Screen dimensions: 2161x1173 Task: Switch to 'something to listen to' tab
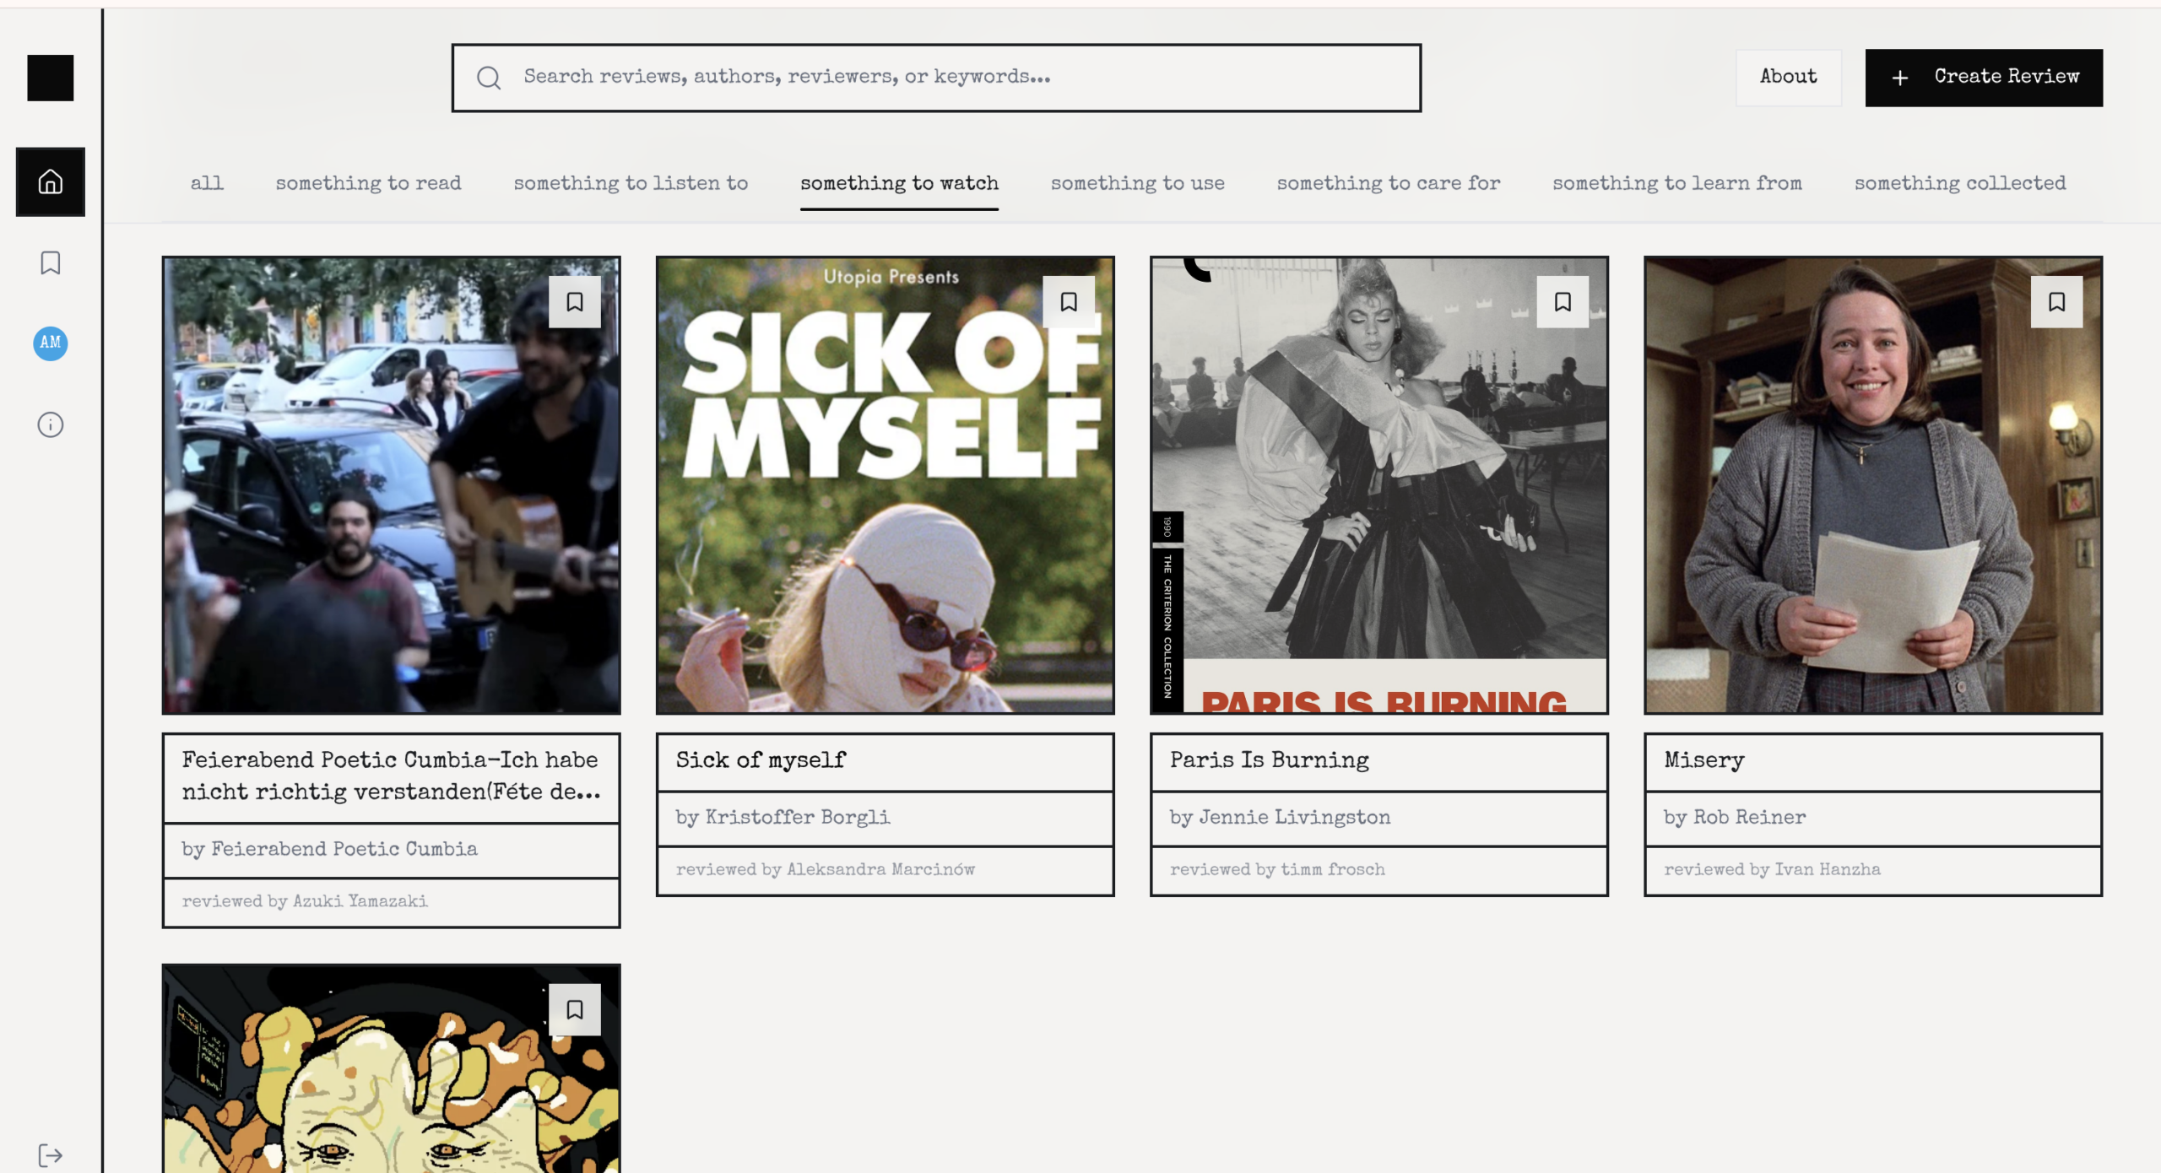[631, 183]
